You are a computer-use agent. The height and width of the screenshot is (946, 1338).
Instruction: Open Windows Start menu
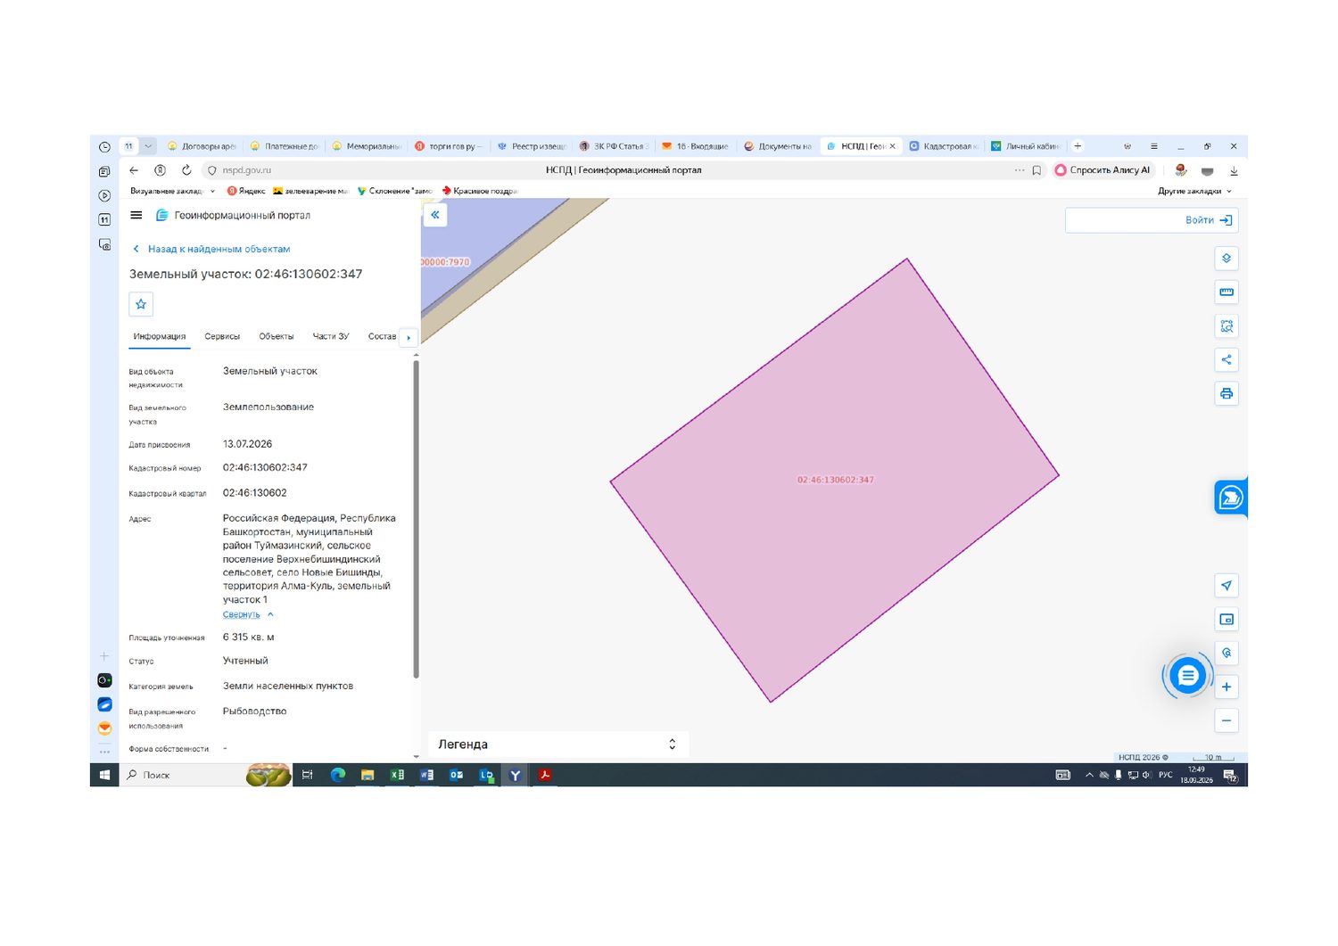click(x=104, y=775)
